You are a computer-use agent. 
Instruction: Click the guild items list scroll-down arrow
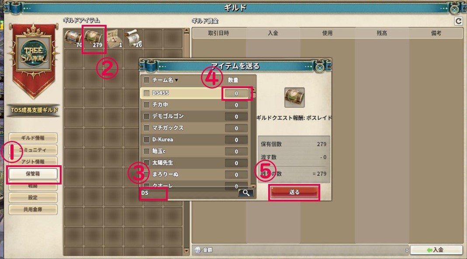coord(187,251)
